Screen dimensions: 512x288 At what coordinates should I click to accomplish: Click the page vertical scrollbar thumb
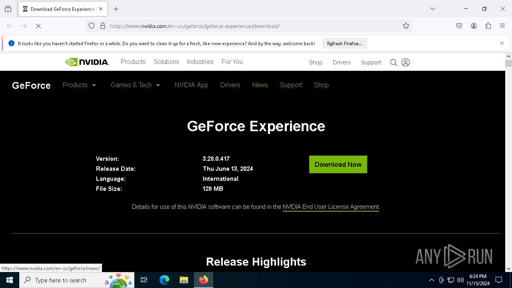click(508, 63)
